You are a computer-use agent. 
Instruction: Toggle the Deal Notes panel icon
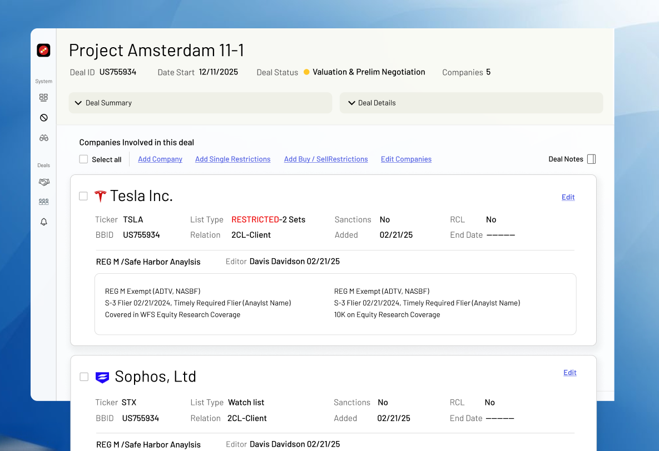(x=591, y=159)
